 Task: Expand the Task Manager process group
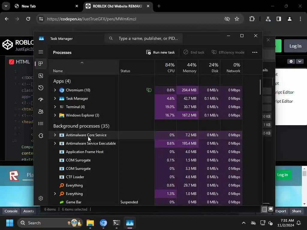(55, 98)
